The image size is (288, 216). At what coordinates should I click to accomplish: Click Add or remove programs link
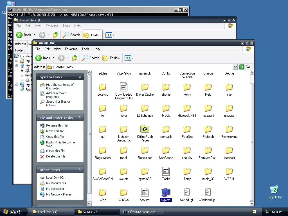[56, 95]
